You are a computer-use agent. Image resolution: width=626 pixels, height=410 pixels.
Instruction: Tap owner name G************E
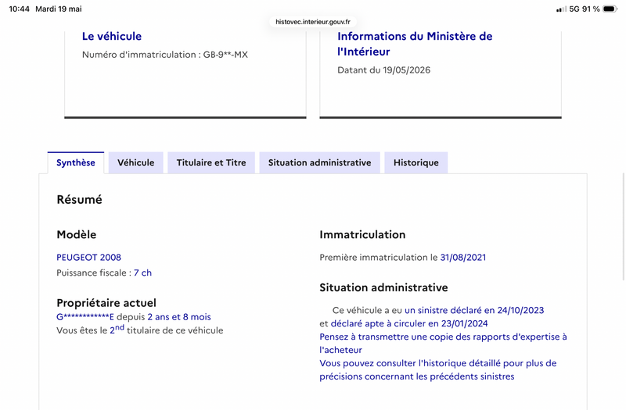(x=85, y=317)
